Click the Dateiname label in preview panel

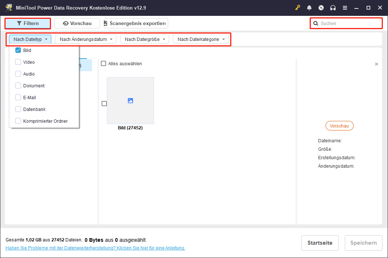(330, 141)
